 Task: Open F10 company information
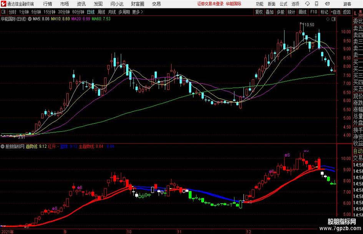pos(314,12)
